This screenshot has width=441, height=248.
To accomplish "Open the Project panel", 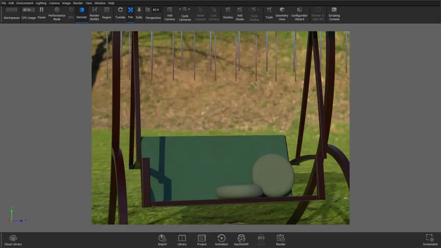I will (202, 240).
